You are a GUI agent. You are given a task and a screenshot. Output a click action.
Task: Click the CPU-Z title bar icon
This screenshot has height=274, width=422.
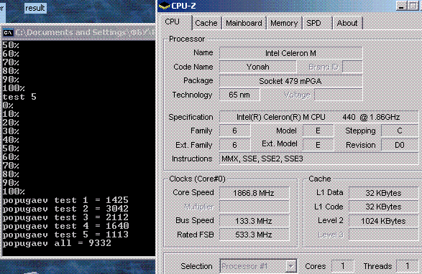164,6
